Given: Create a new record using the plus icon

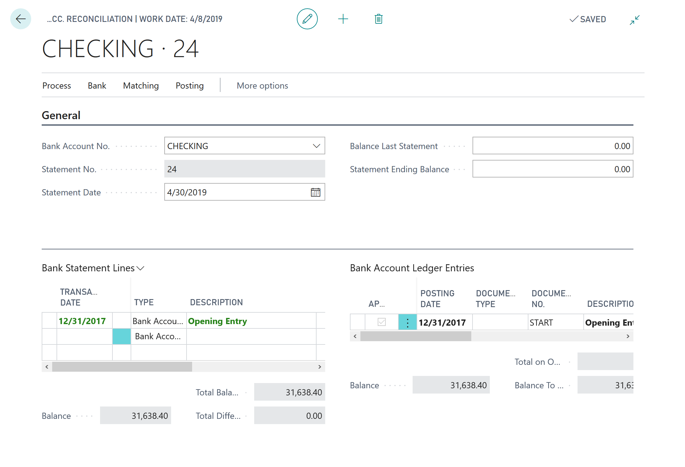Looking at the screenshot, I should (343, 19).
